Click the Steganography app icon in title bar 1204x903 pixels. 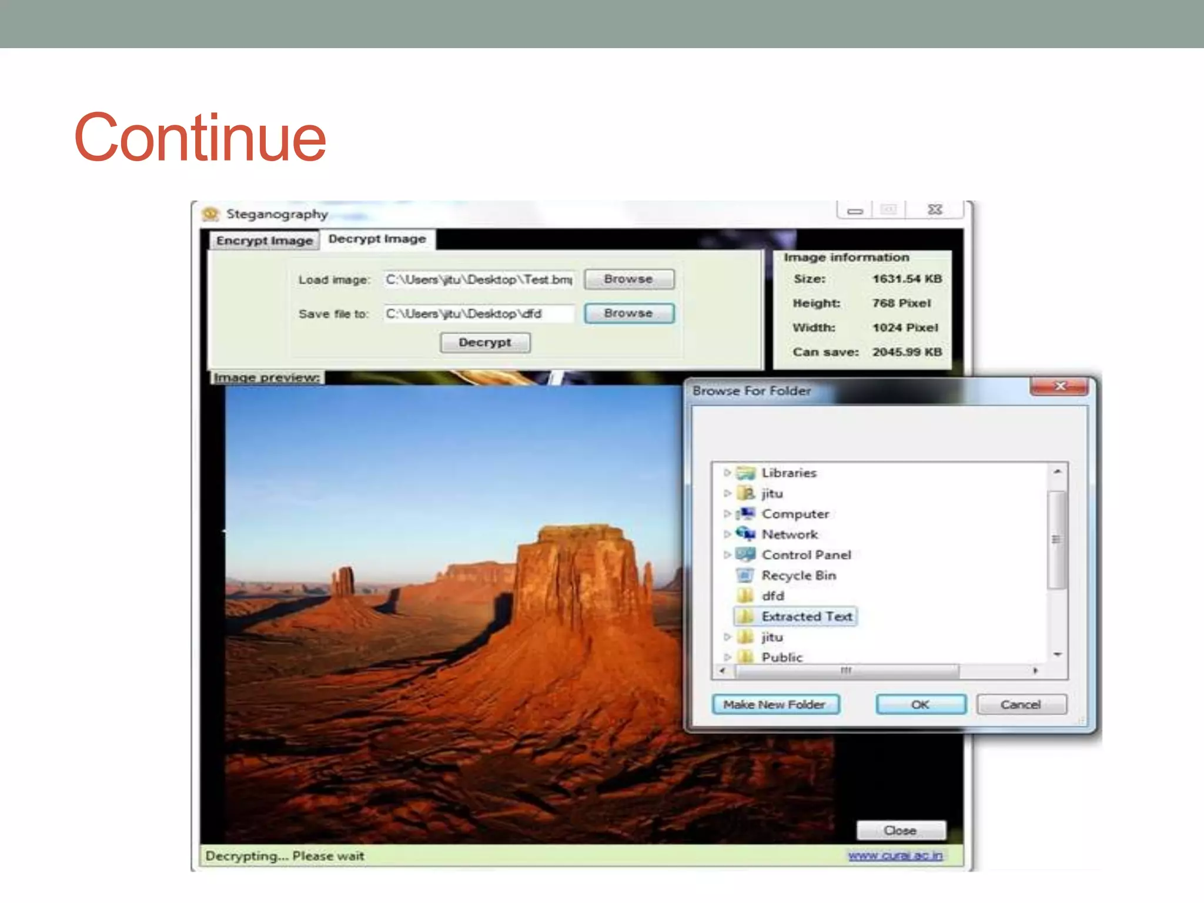[210, 214]
